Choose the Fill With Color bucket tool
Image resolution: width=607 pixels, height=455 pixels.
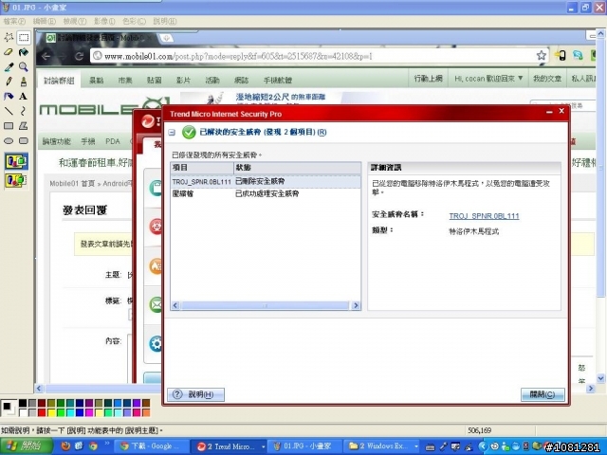[x=23, y=52]
